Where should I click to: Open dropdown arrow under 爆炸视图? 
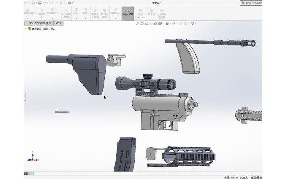click(115, 18)
